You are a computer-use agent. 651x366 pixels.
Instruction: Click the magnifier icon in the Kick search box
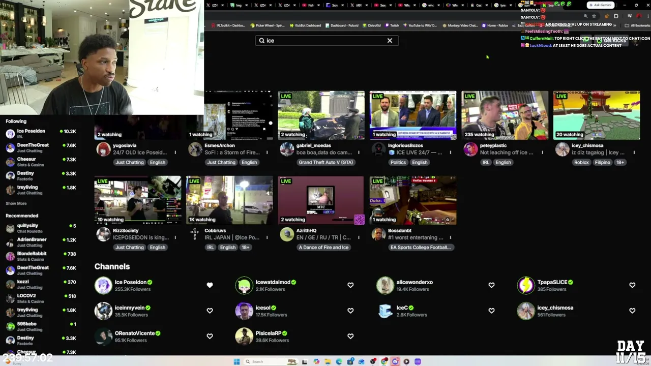click(x=262, y=41)
